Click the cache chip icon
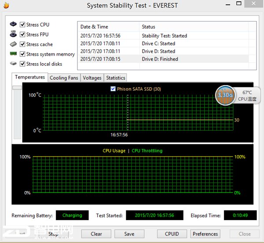 13,44
